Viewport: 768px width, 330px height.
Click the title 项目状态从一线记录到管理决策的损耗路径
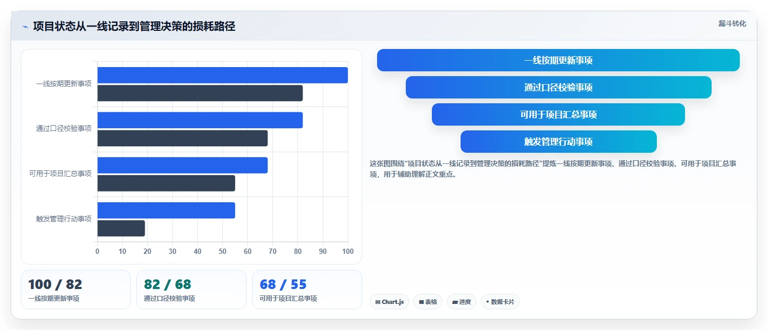click(x=134, y=26)
